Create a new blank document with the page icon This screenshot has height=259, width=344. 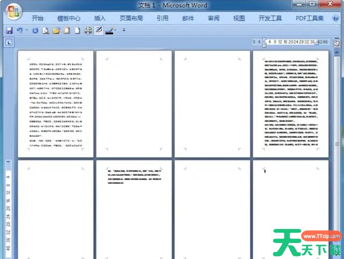tap(77, 30)
